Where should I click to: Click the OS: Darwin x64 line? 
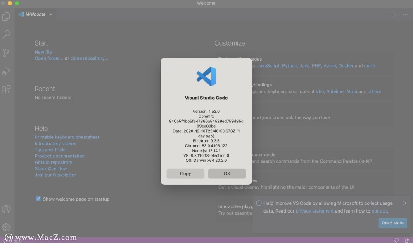(x=206, y=161)
